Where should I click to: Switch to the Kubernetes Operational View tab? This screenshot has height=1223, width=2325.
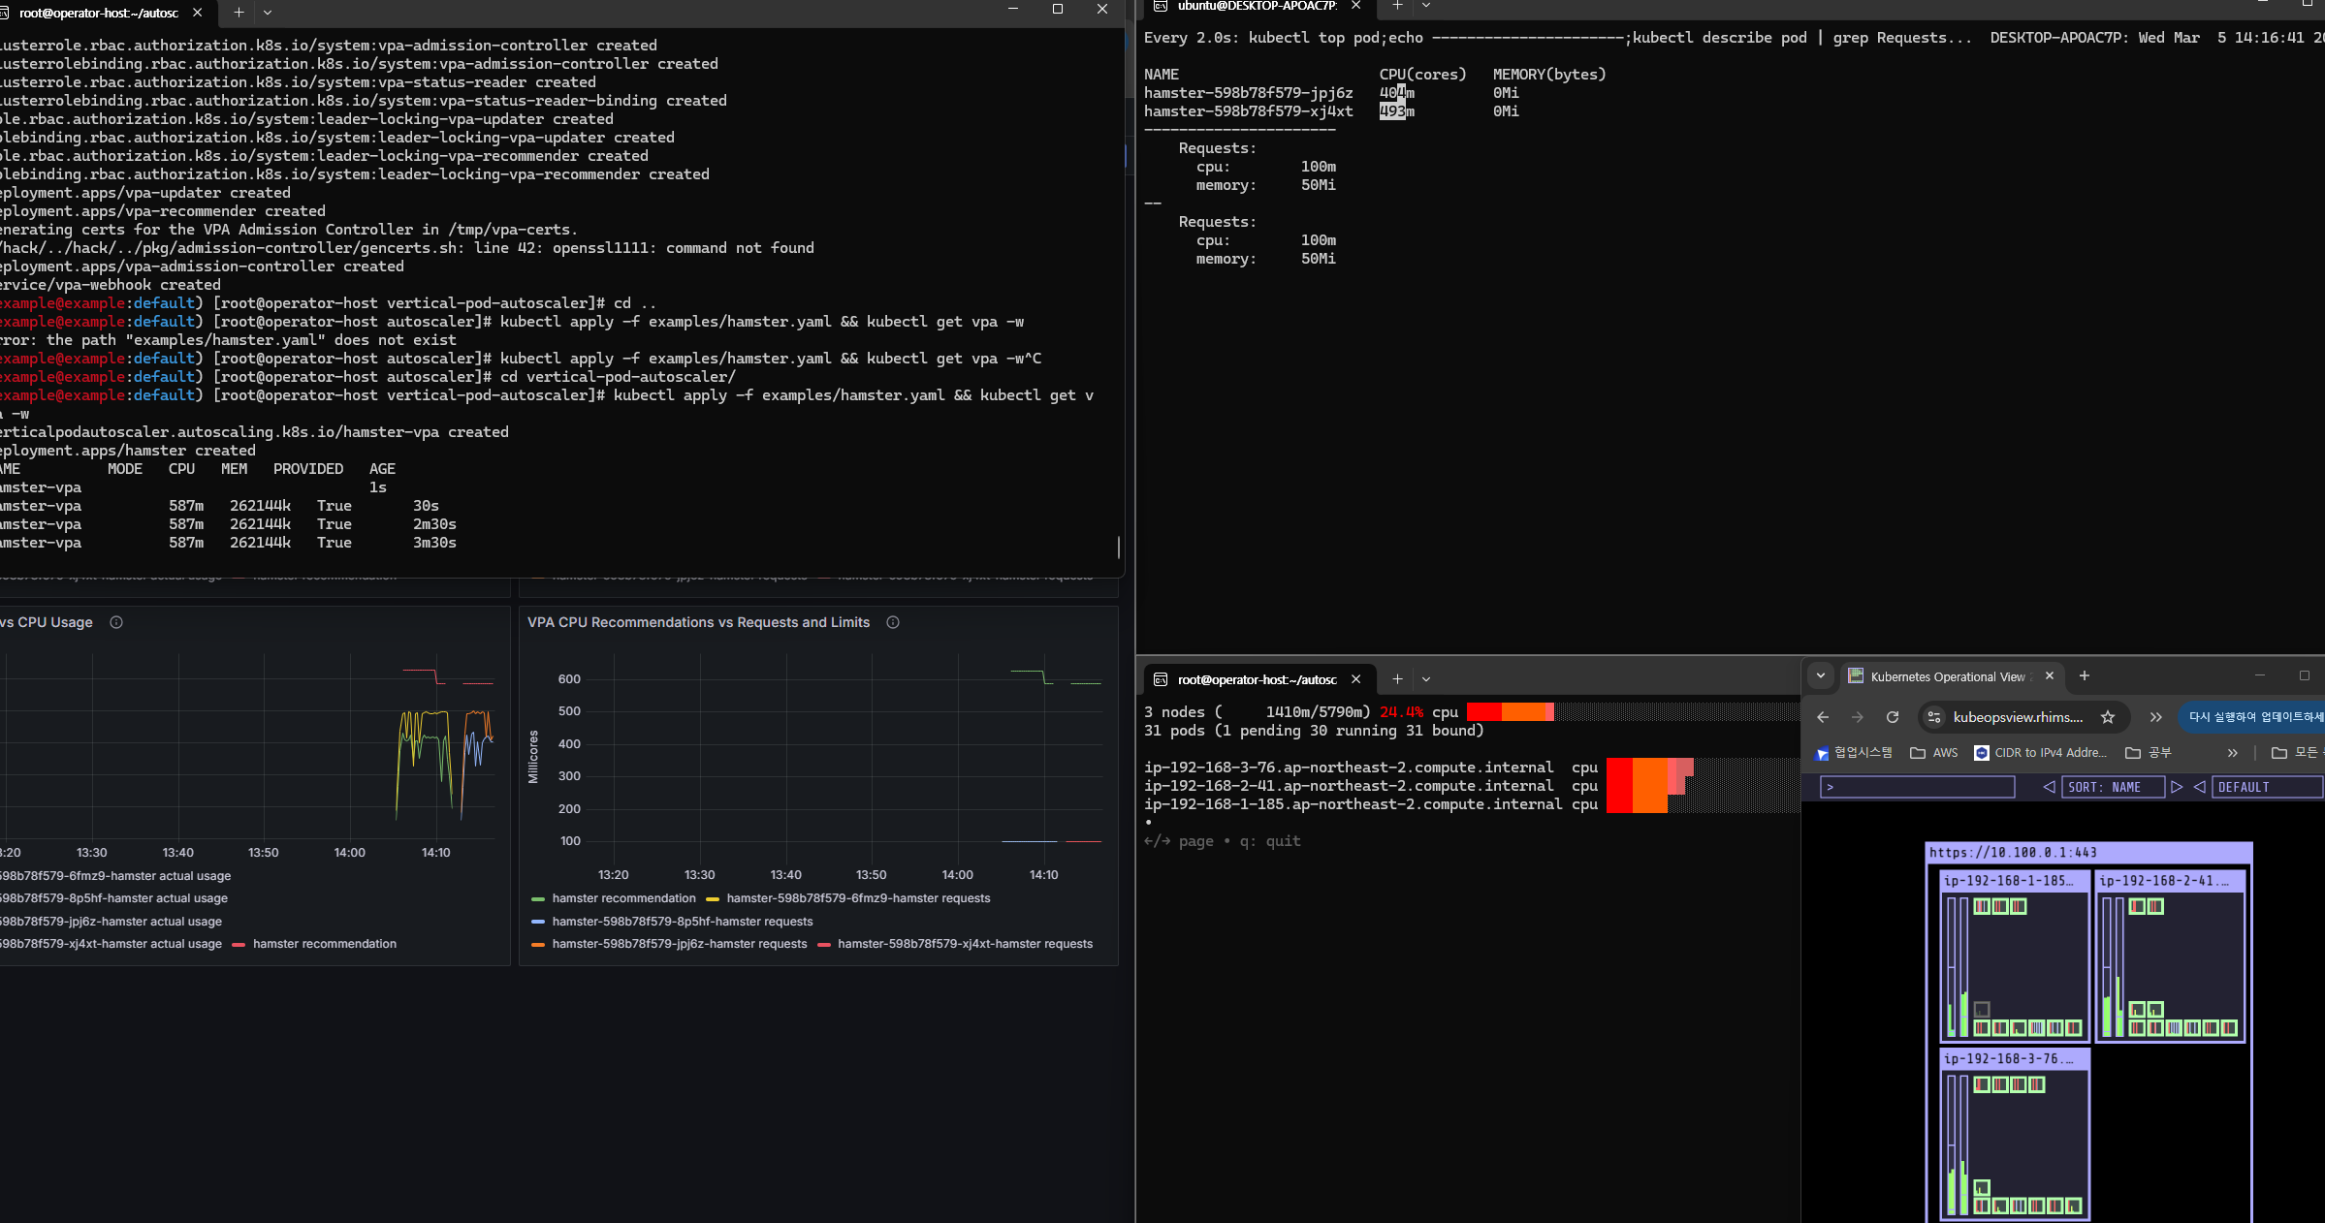coord(1947,676)
